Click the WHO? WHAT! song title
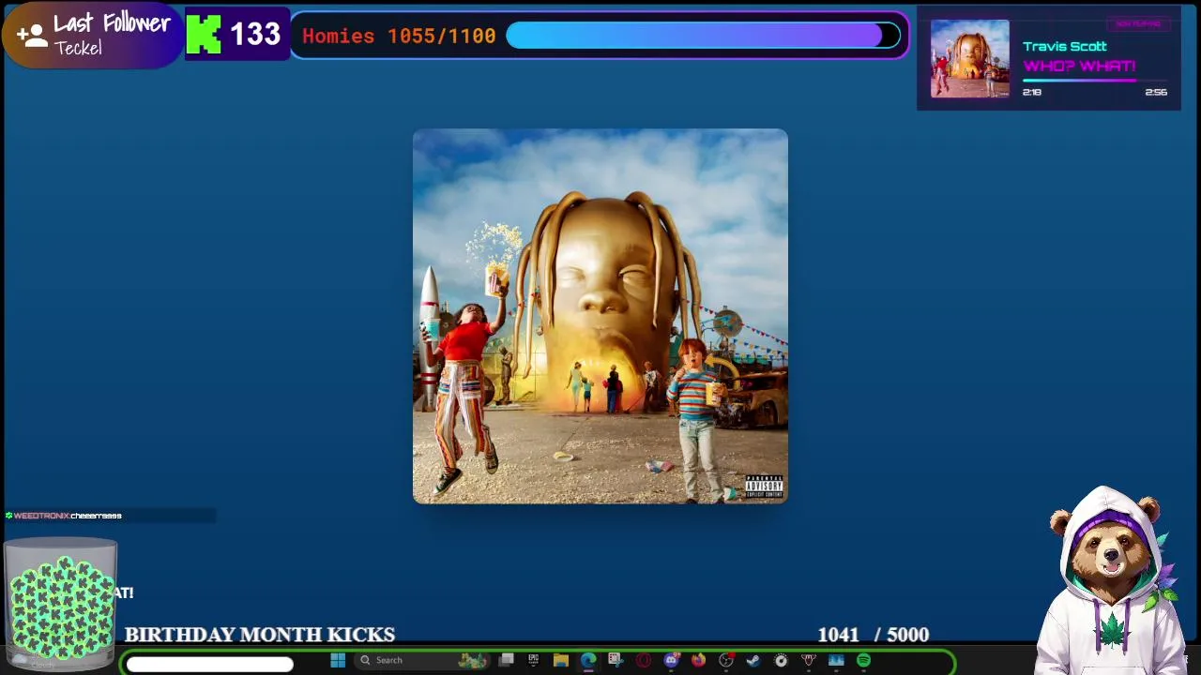This screenshot has width=1201, height=675. [1079, 66]
